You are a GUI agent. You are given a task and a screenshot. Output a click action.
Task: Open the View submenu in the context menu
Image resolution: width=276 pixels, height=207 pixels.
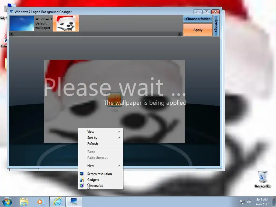coord(100,132)
